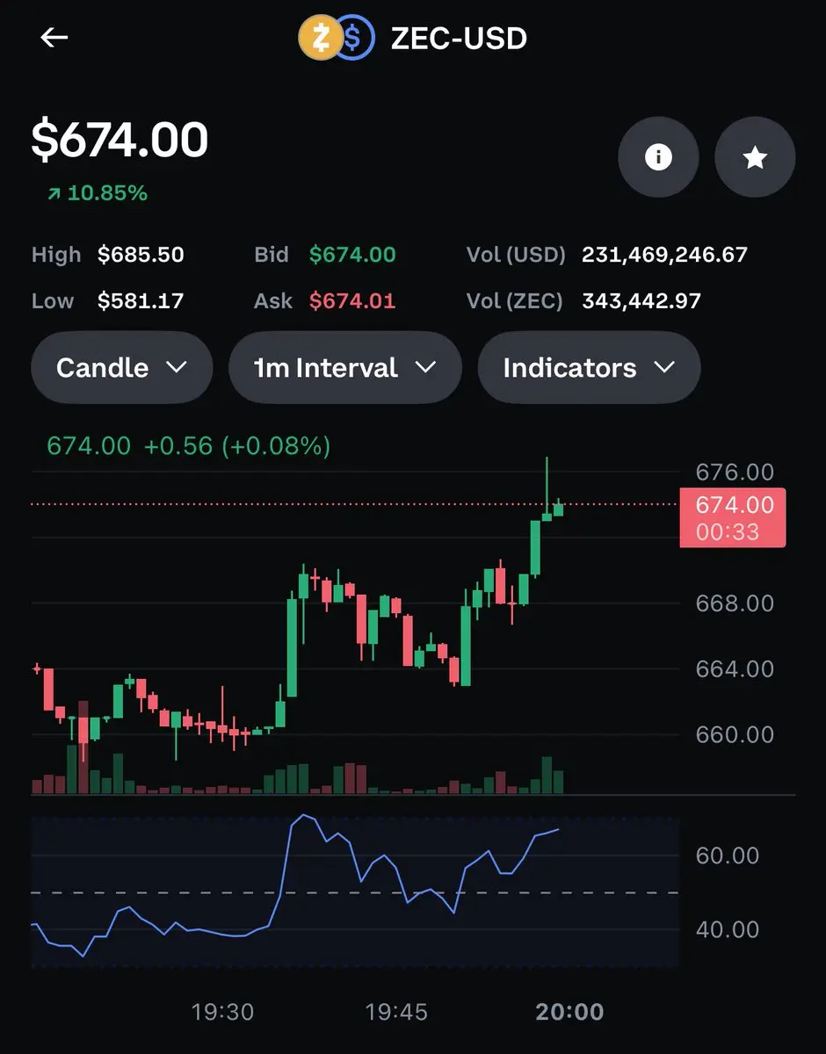Viewport: 826px width, 1054px height.
Task: Tap the 660.00 price axis label
Action: [735, 734]
